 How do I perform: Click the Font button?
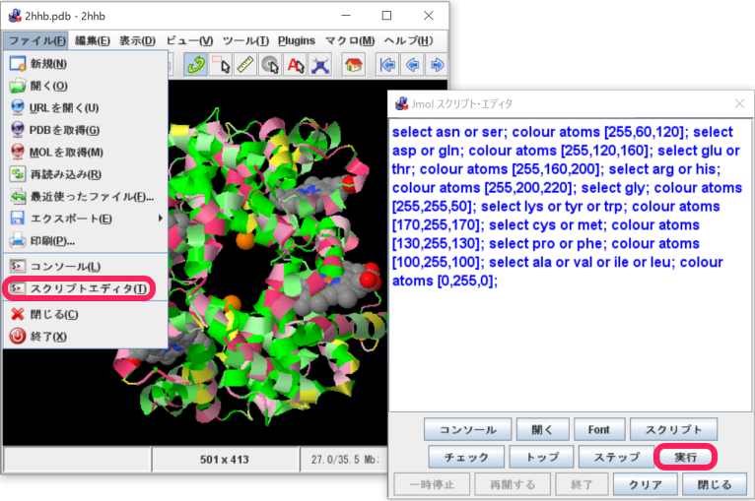point(599,429)
